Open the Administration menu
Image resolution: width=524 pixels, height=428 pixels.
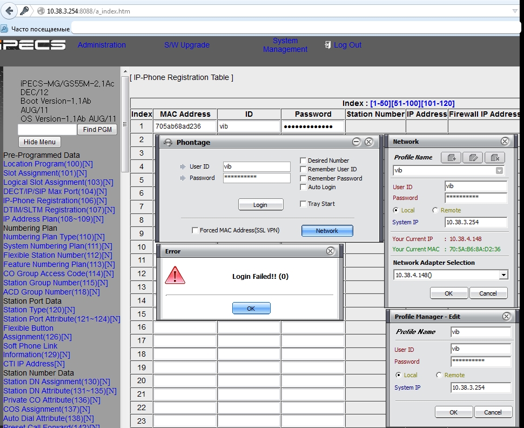point(102,45)
